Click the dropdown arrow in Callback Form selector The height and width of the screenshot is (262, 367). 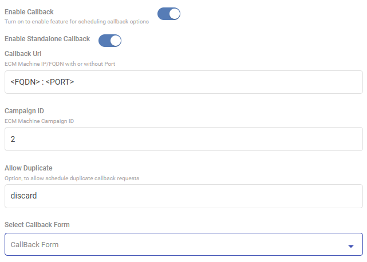pyautogui.click(x=350, y=245)
